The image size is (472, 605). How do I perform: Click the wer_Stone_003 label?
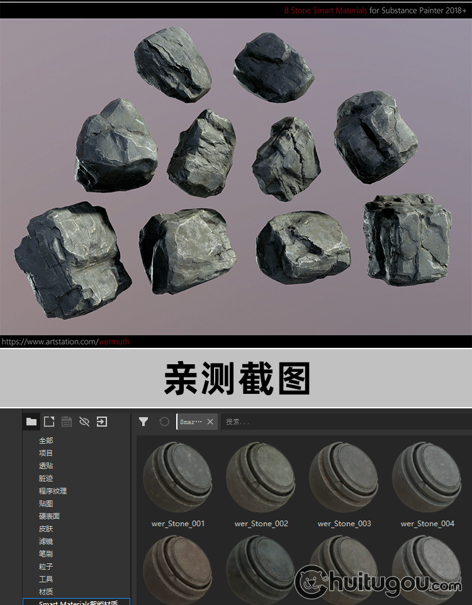pos(344,524)
